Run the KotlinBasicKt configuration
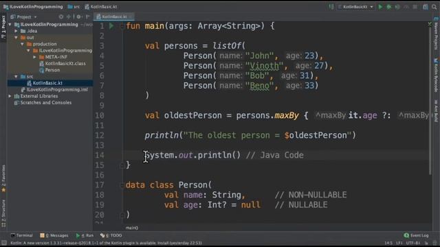Image resolution: width=440 pixels, height=247 pixels. pos(380,7)
